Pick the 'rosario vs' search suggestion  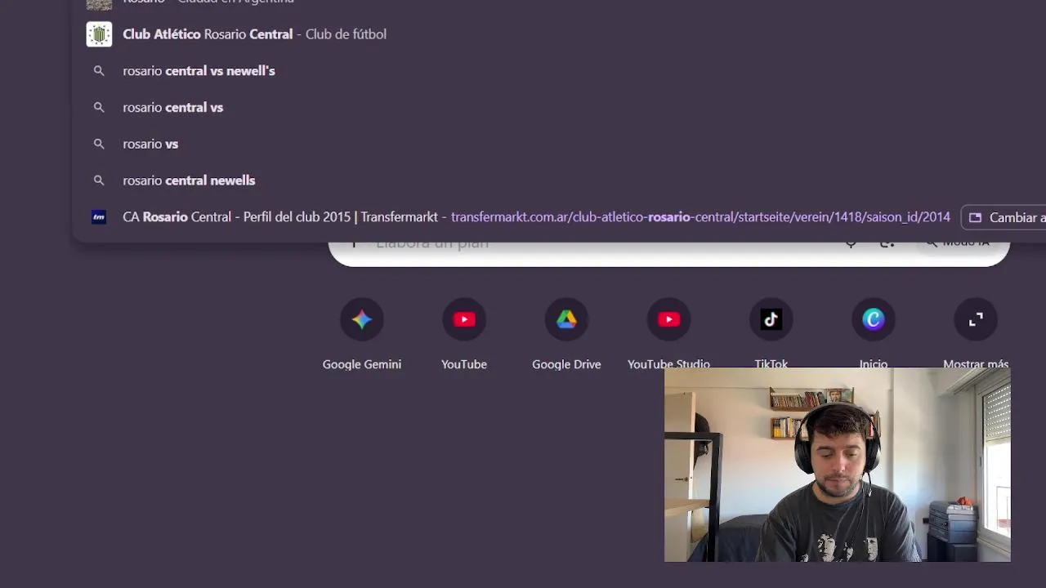[559, 144]
